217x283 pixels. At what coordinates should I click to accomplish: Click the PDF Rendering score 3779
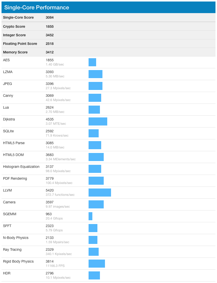(49, 178)
